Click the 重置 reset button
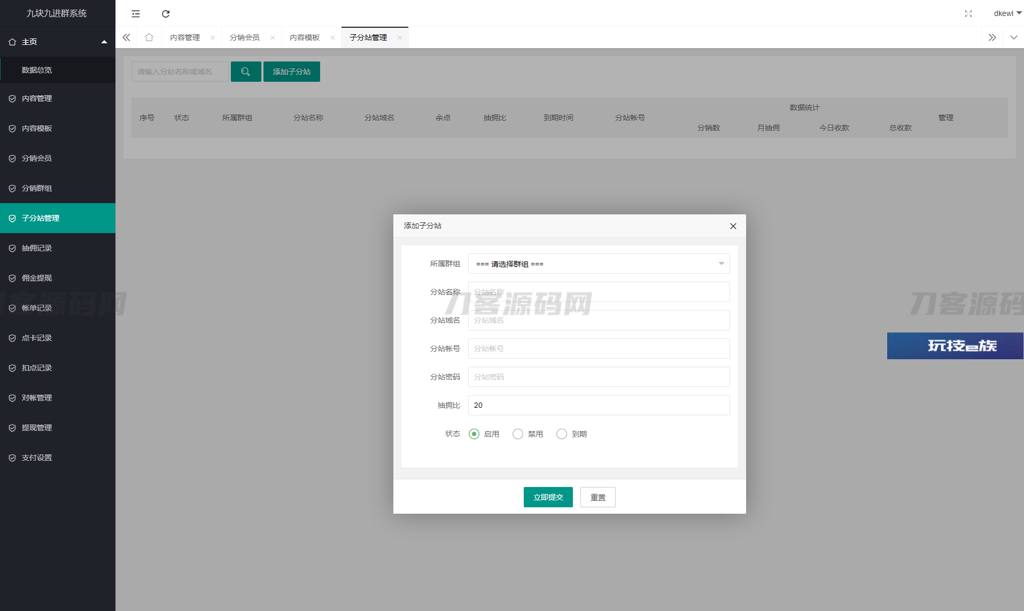1024x611 pixels. click(598, 497)
